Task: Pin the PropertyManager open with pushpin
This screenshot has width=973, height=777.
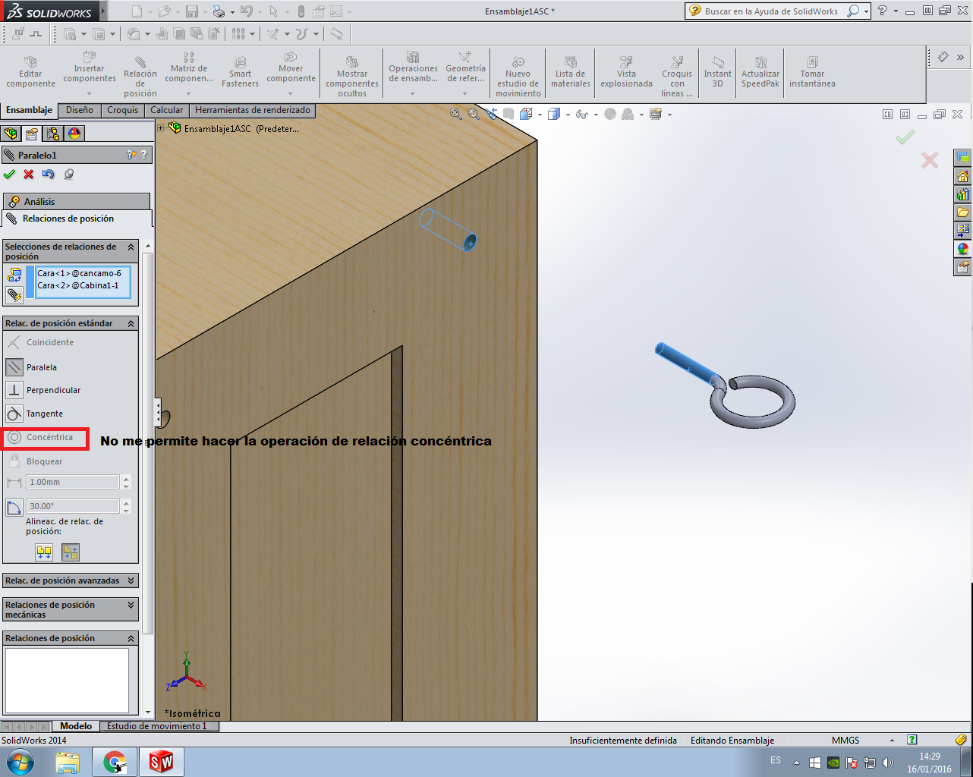Action: tap(69, 175)
